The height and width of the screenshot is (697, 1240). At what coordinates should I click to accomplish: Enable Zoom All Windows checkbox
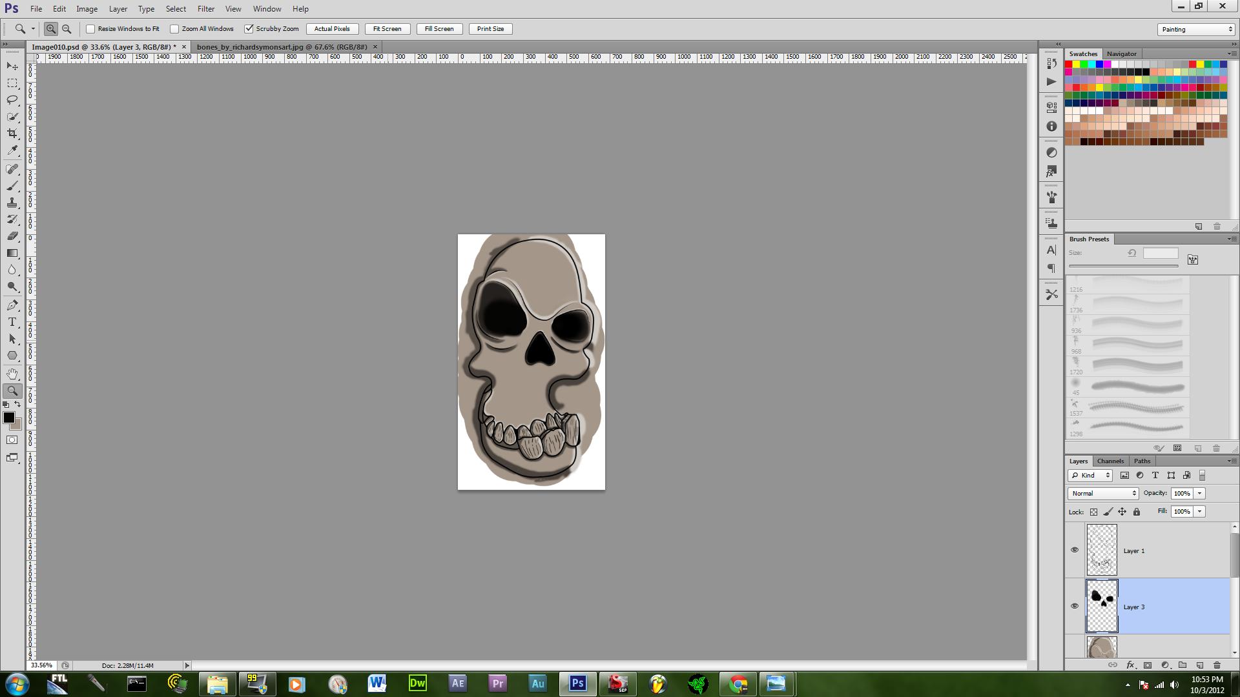(174, 29)
